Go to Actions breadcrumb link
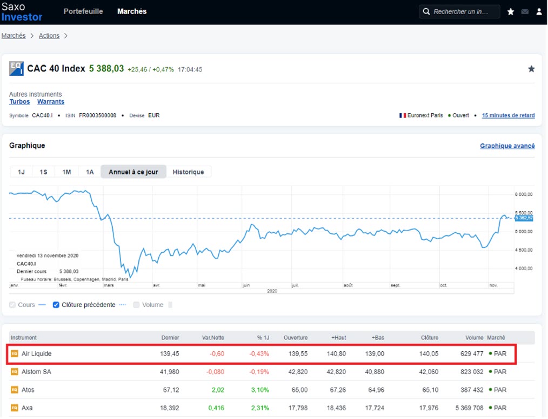548x419 pixels. [49, 36]
